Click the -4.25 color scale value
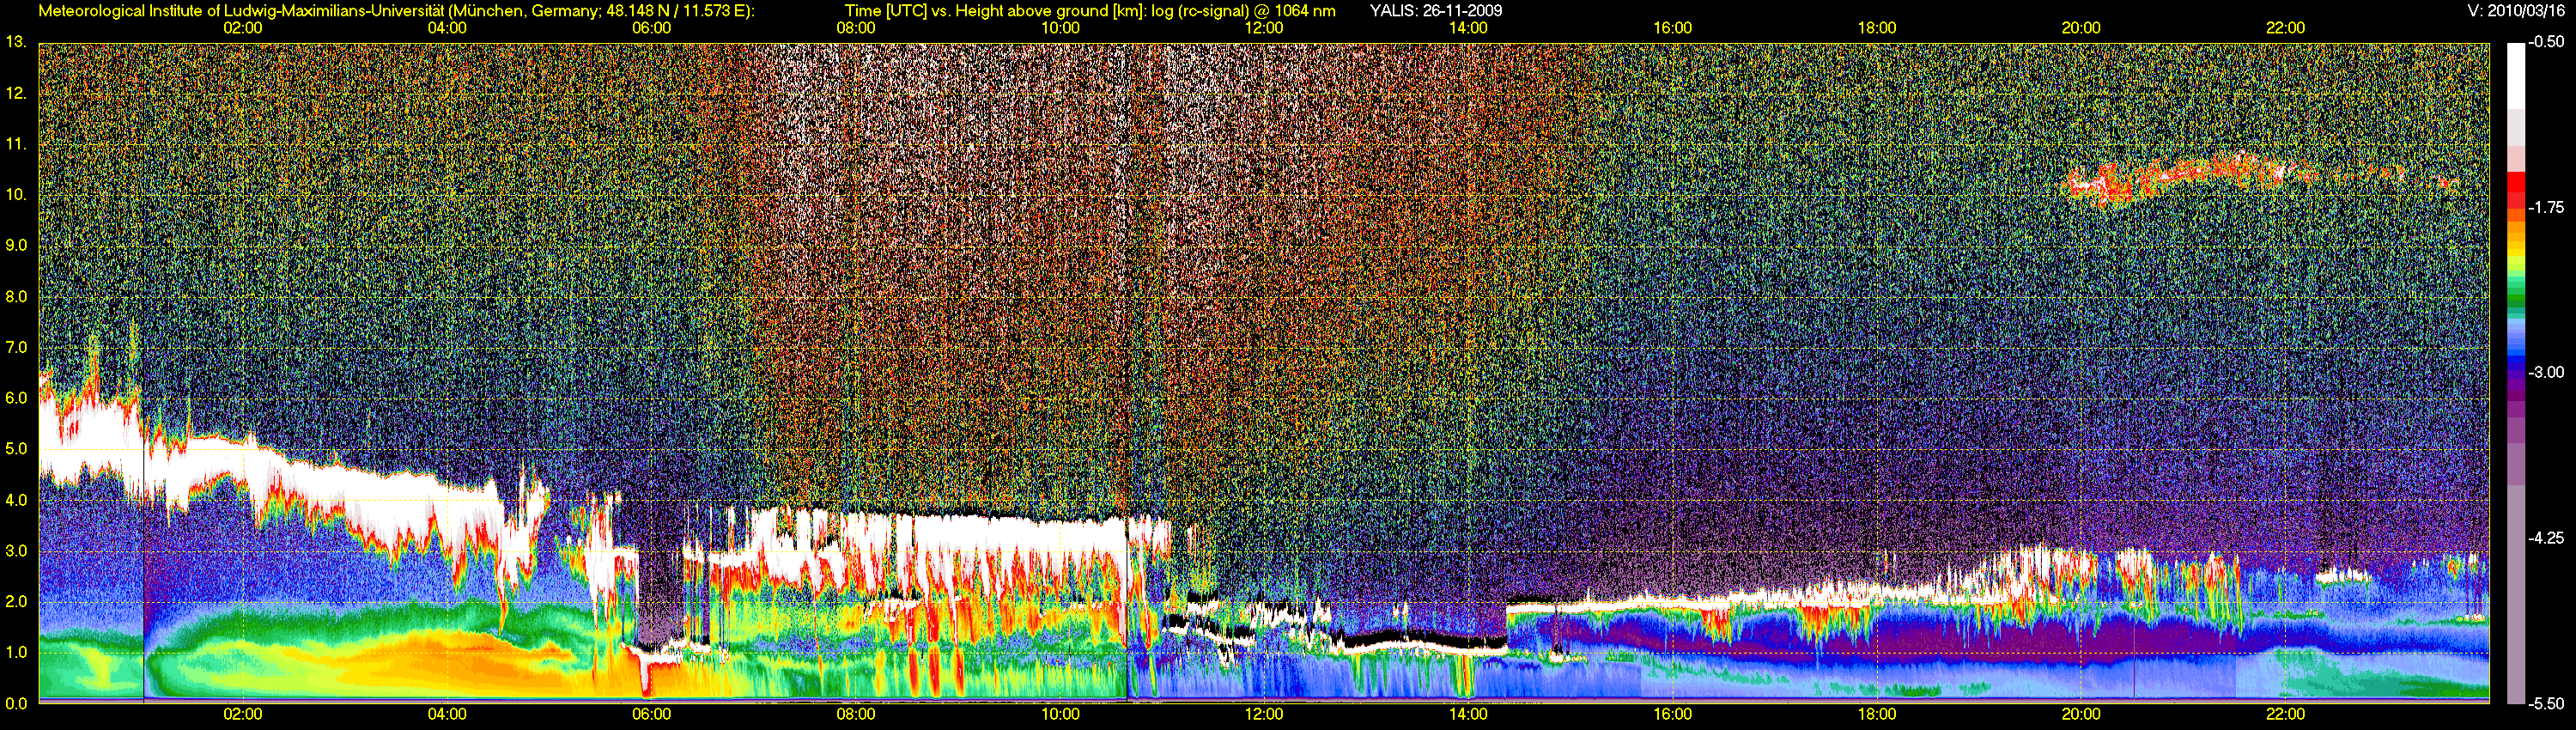The image size is (2576, 730). [2546, 538]
